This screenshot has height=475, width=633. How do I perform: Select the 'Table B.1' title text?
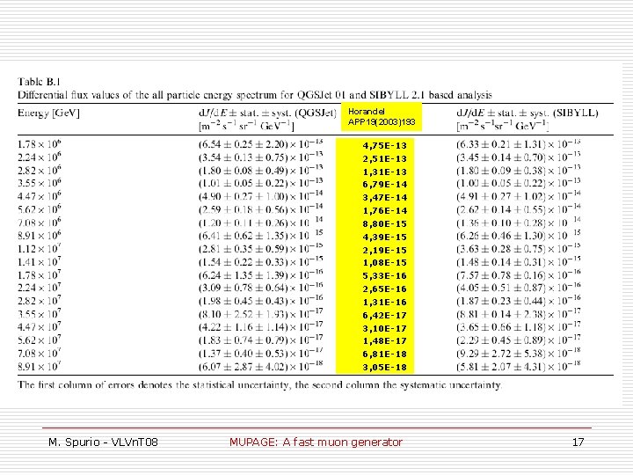pyautogui.click(x=39, y=82)
